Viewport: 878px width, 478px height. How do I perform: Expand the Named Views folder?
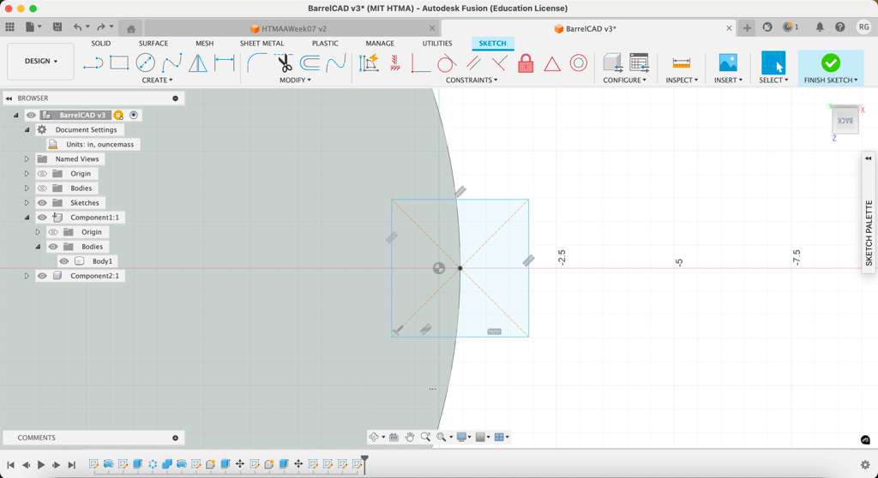pos(27,159)
